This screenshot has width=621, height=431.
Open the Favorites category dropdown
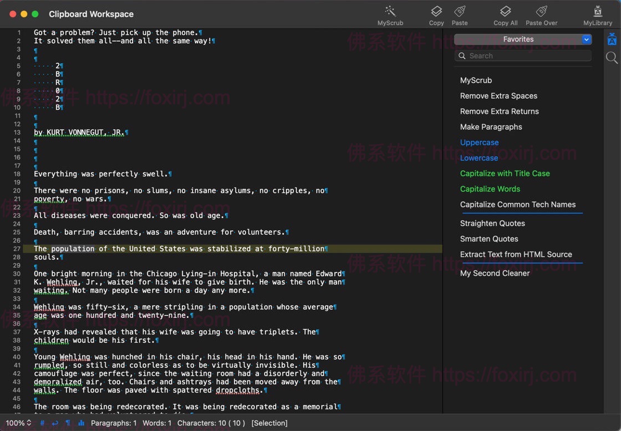tap(522, 39)
